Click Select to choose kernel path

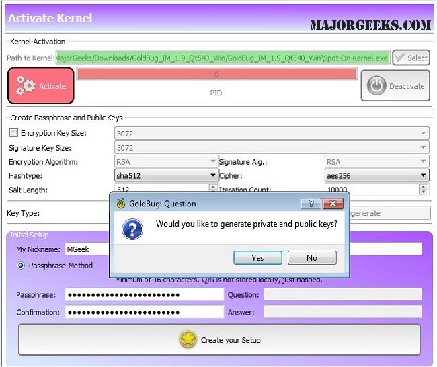pyautogui.click(x=411, y=58)
